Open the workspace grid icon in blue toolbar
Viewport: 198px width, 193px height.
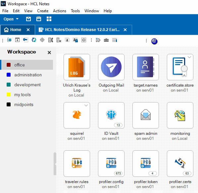(49, 19)
